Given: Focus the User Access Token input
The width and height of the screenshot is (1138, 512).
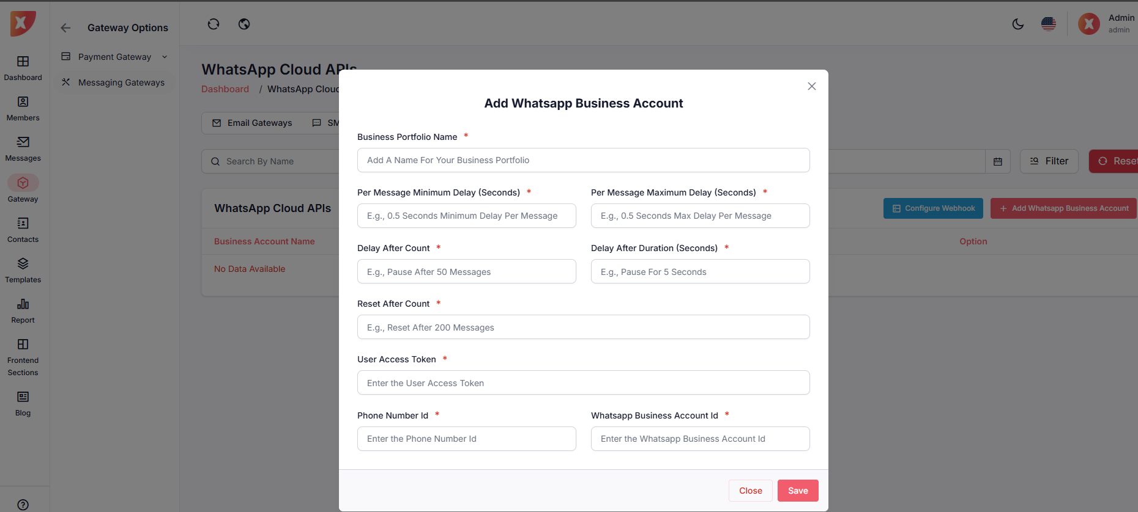Looking at the screenshot, I should 583,383.
